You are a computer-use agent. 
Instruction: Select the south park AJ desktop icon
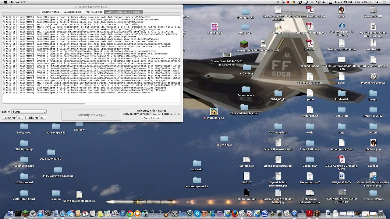[x=214, y=114]
